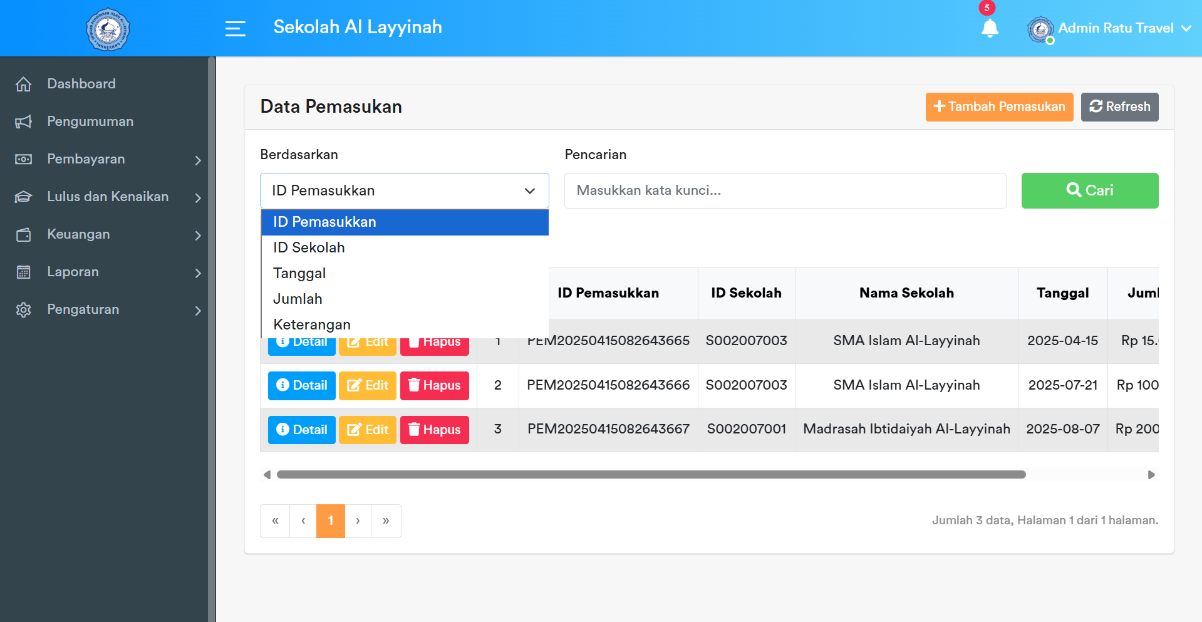This screenshot has width=1202, height=622.
Task: Click the Pengumuman megaphone icon
Action: point(23,121)
